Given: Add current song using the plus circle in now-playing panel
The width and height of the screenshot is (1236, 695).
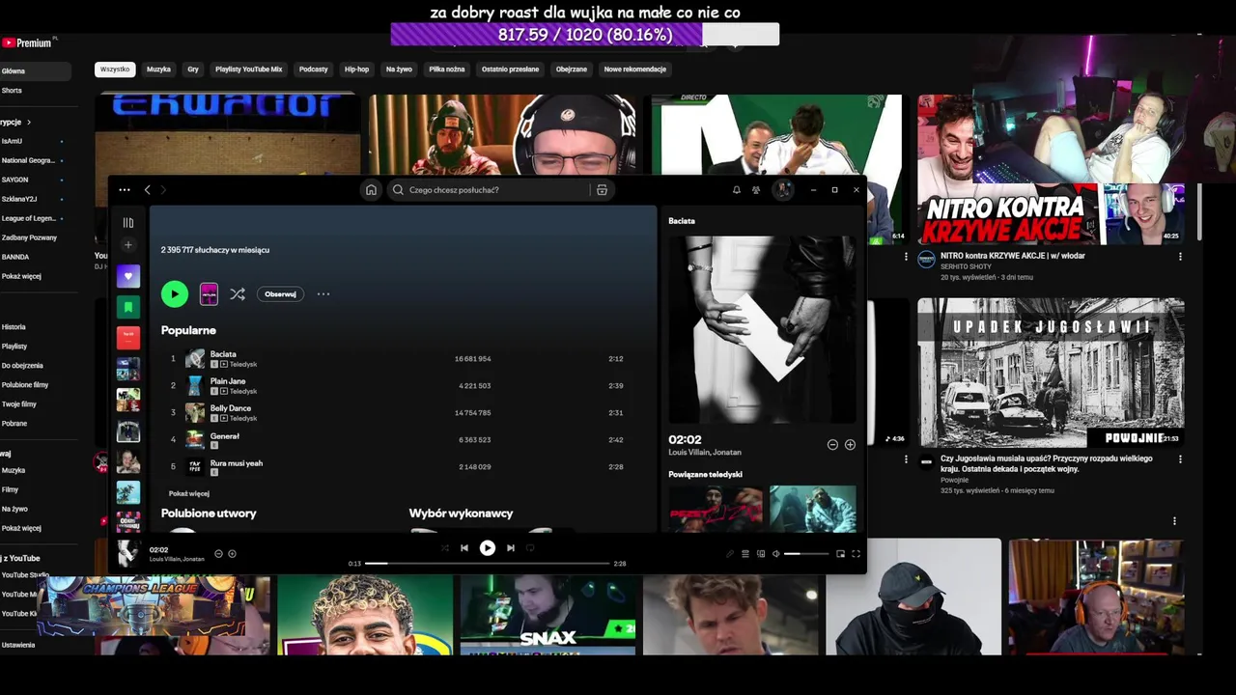Looking at the screenshot, I should [x=850, y=445].
